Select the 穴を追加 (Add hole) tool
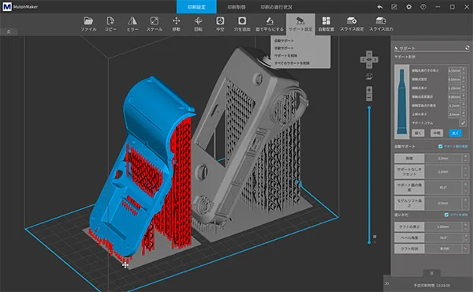 coord(242,24)
